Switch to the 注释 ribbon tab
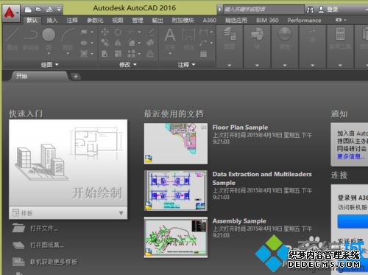 pyautogui.click(x=72, y=20)
